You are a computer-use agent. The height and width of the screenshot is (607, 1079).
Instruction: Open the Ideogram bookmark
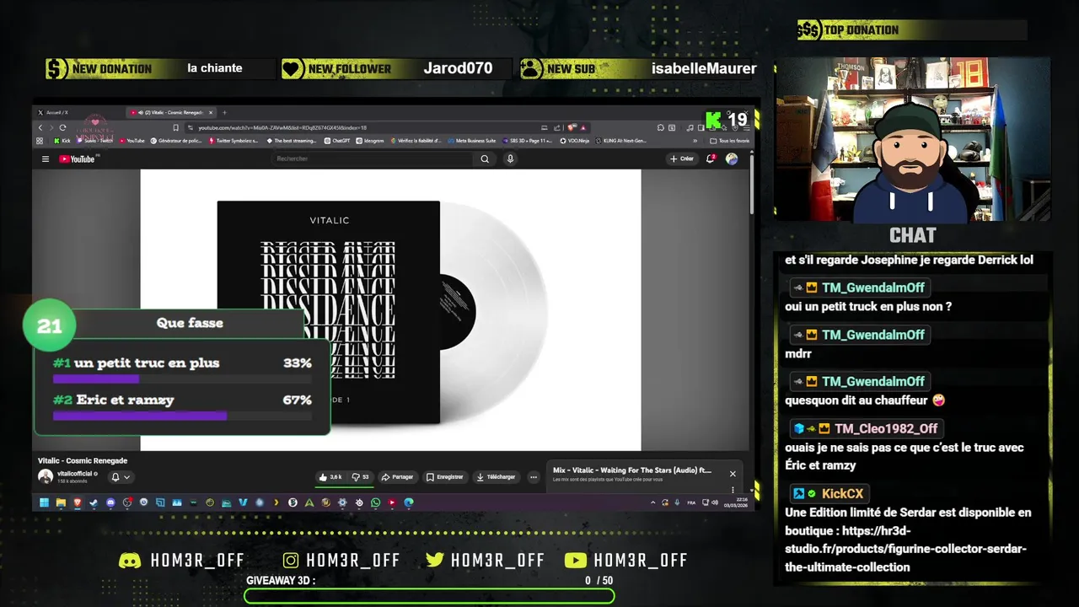tap(369, 141)
